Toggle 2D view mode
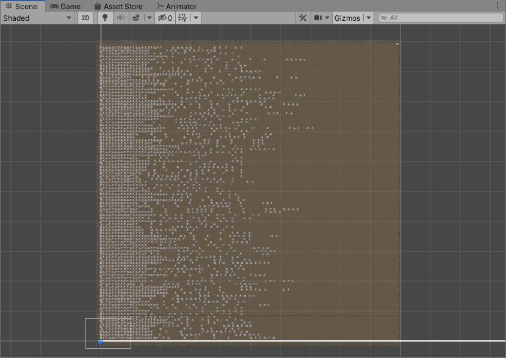506x358 pixels. [x=85, y=18]
